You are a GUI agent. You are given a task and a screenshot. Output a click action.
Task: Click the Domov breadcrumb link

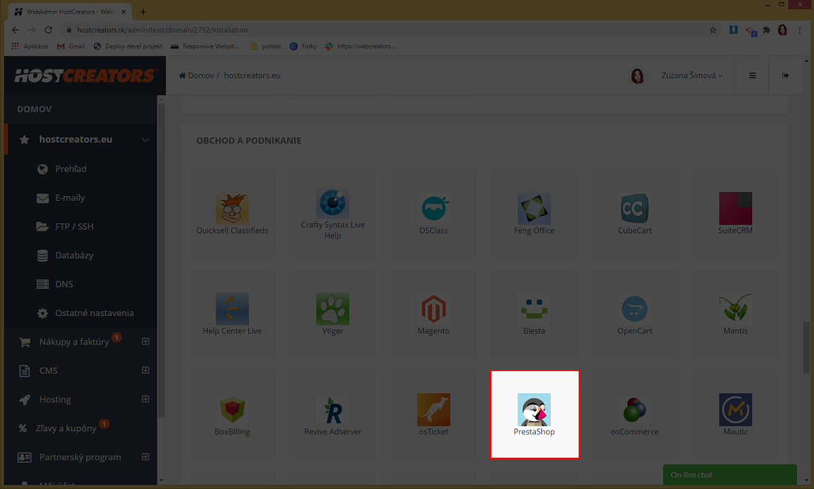pyautogui.click(x=200, y=75)
